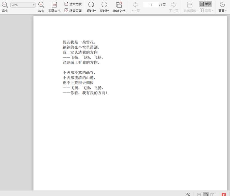This screenshot has height=196, width=230.
Task: Click the line '不去那冷寞的幽谷,'
Action: (79, 73)
